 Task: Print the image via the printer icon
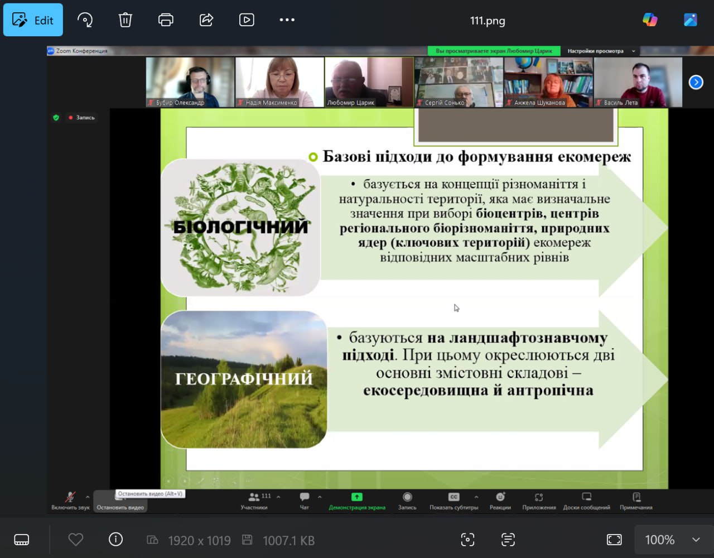166,20
